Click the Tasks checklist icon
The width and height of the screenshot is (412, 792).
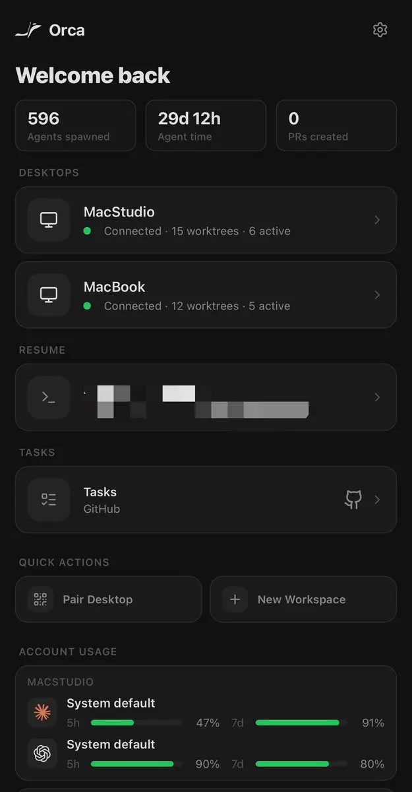point(49,500)
